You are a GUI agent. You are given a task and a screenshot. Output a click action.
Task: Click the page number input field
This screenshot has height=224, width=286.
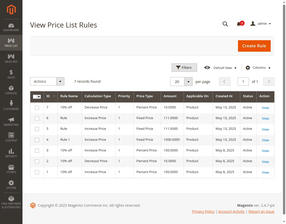[243, 82]
